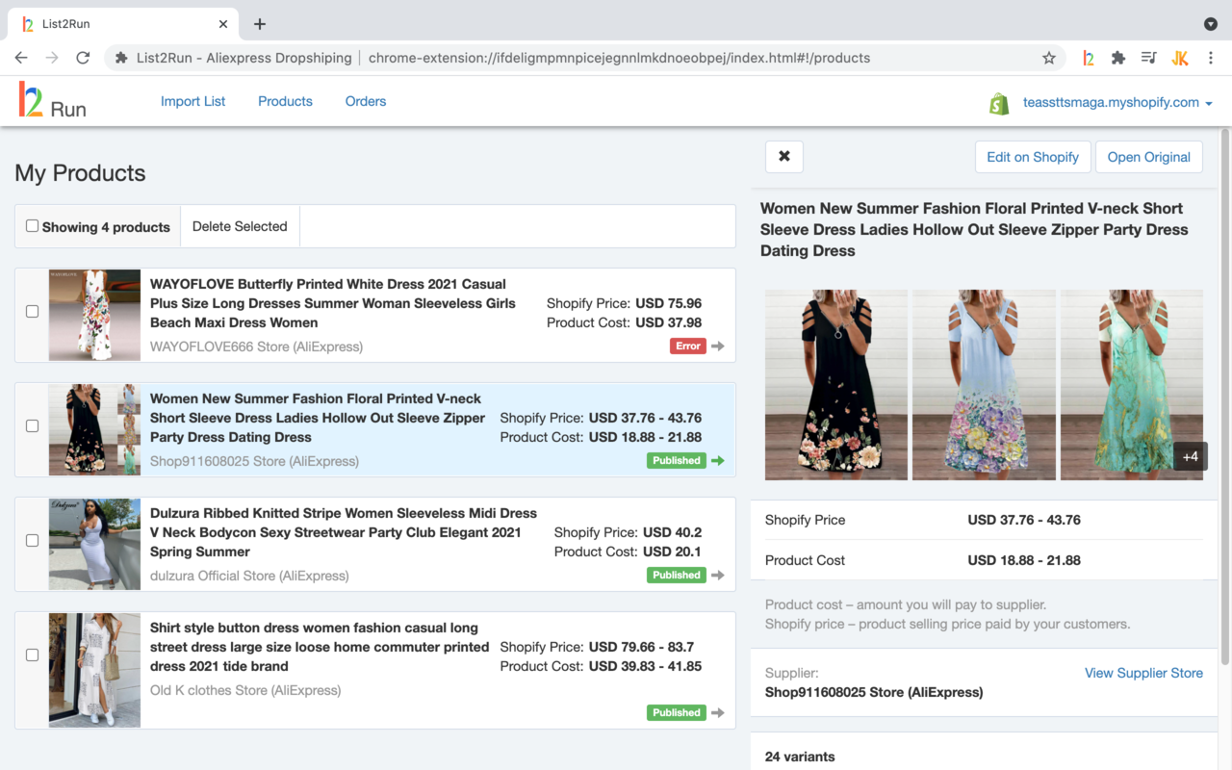View black floral dress image in panel
This screenshot has height=770, width=1232.
pos(836,385)
